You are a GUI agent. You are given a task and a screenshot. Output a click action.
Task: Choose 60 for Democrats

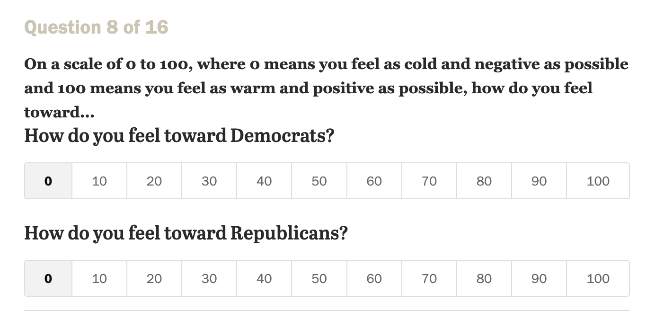tap(374, 181)
